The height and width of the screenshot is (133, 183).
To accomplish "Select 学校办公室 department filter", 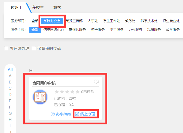I will point(52,21).
